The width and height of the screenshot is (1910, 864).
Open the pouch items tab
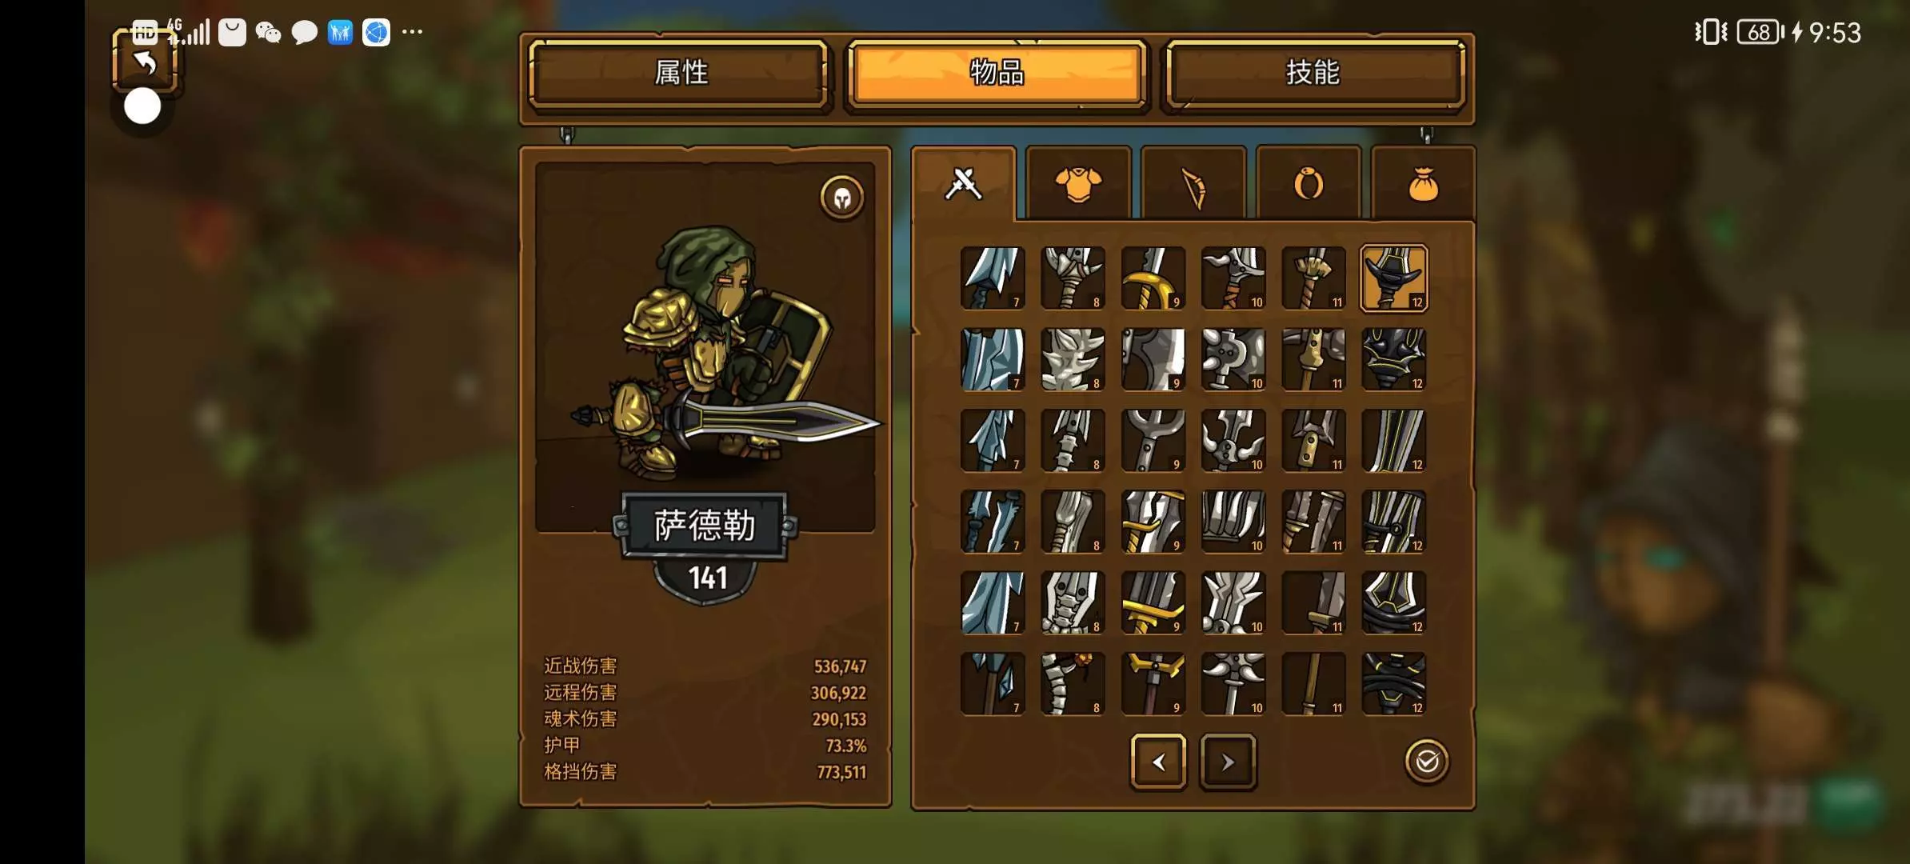[x=1424, y=184]
